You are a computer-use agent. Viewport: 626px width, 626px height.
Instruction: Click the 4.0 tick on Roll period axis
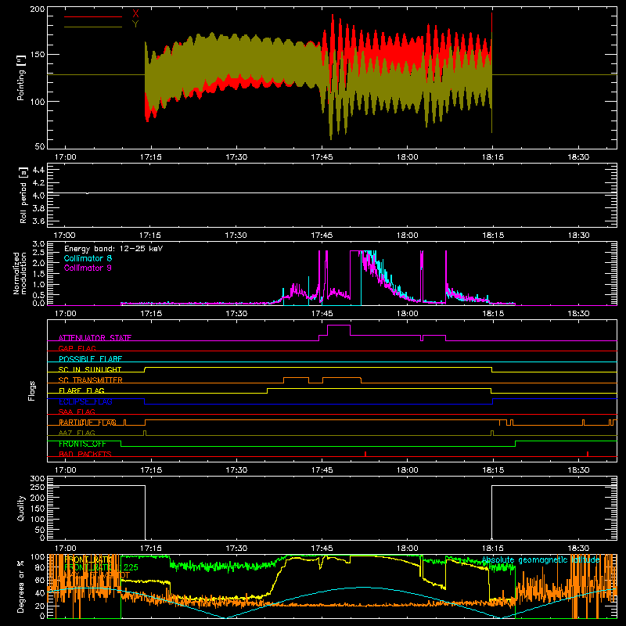pyautogui.click(x=38, y=196)
